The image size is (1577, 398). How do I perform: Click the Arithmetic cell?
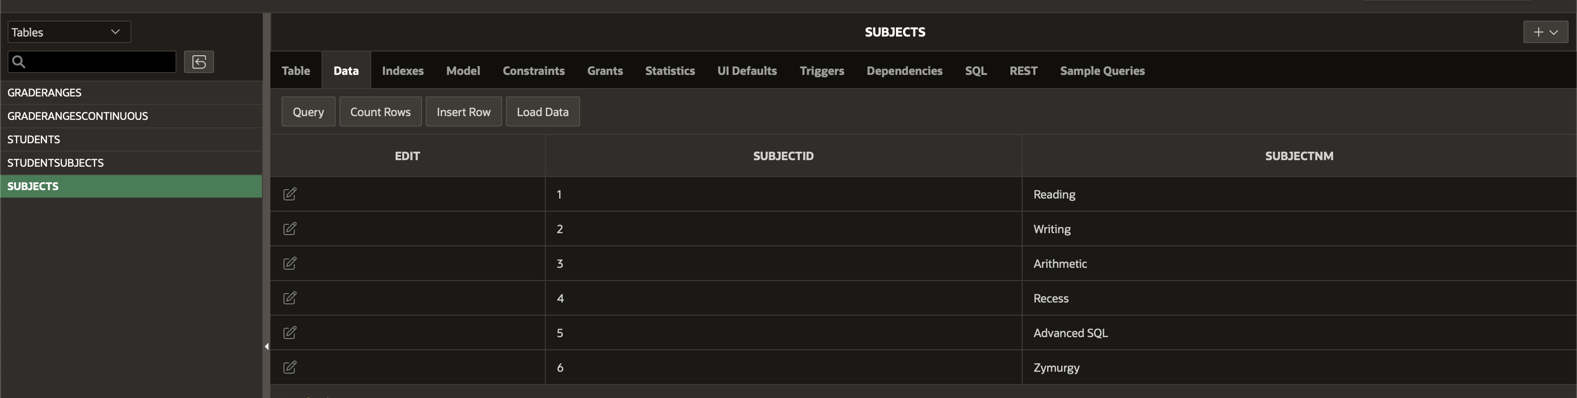[1299, 263]
